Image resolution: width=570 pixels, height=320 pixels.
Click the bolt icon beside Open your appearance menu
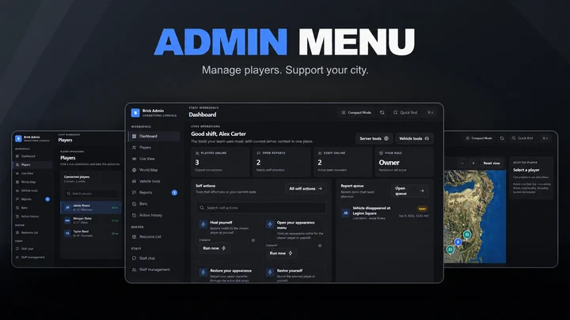pos(270,224)
